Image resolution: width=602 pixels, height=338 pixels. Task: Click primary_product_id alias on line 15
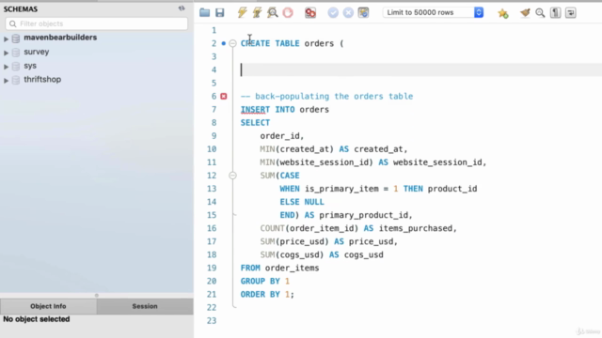tap(364, 215)
